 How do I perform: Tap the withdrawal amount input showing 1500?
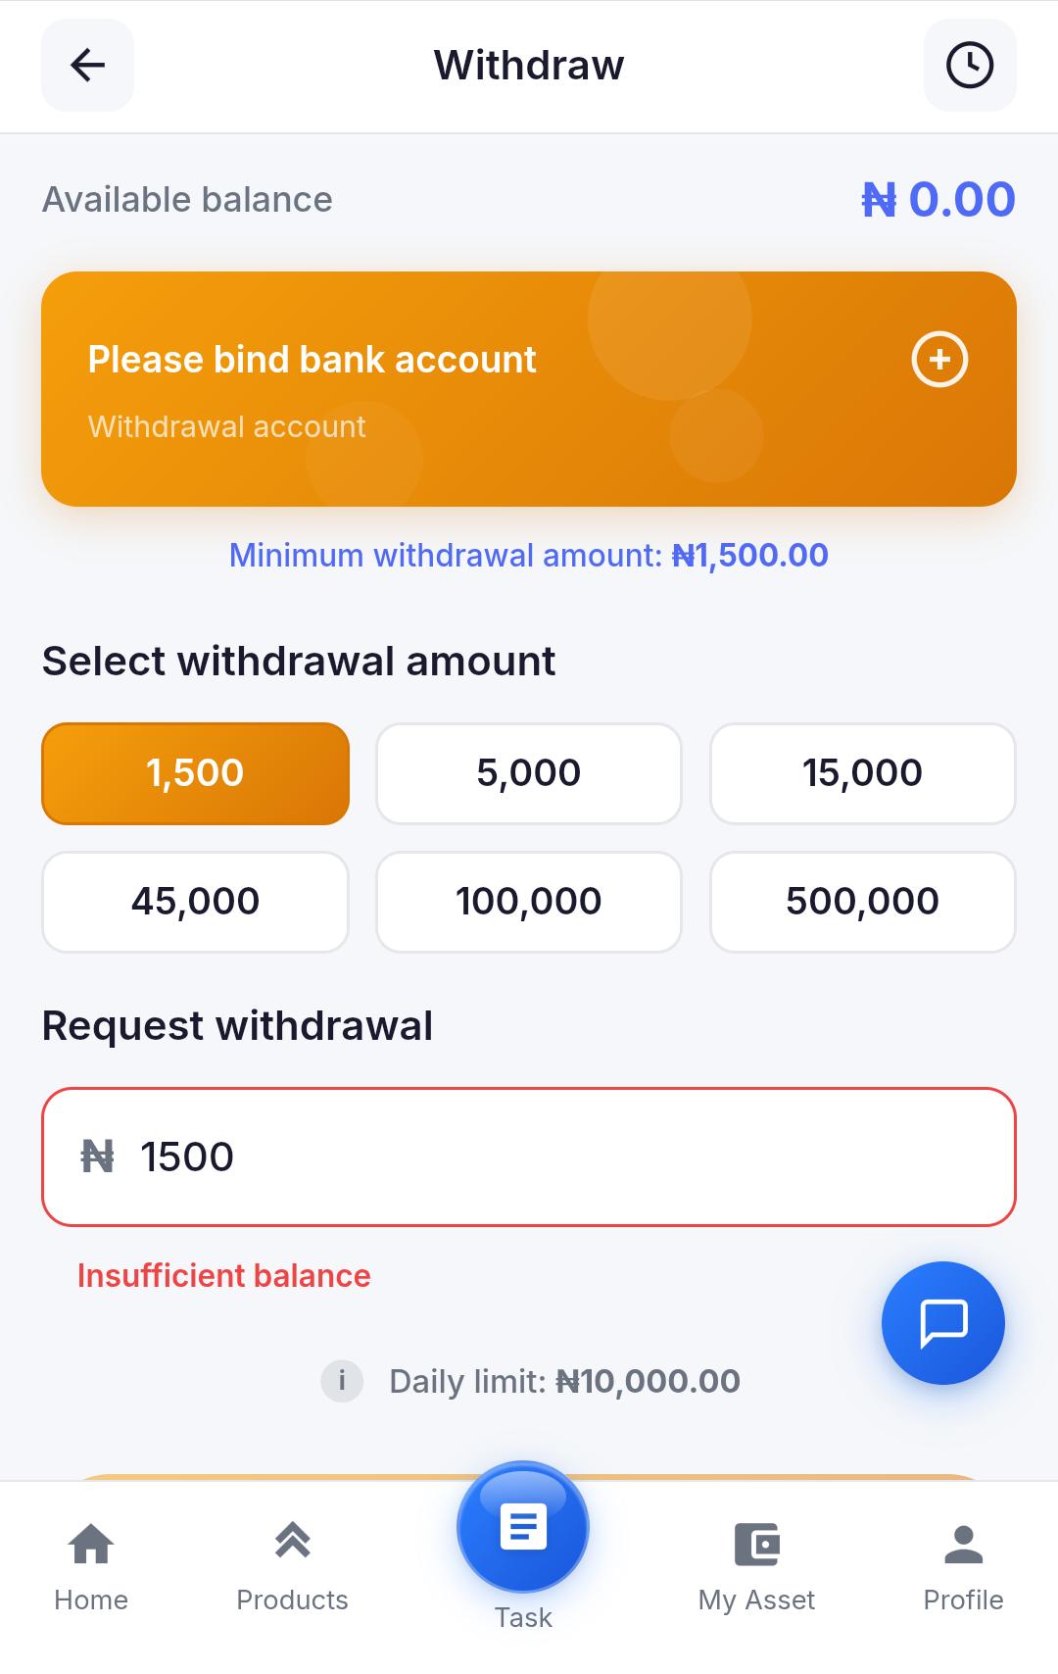coord(529,1157)
